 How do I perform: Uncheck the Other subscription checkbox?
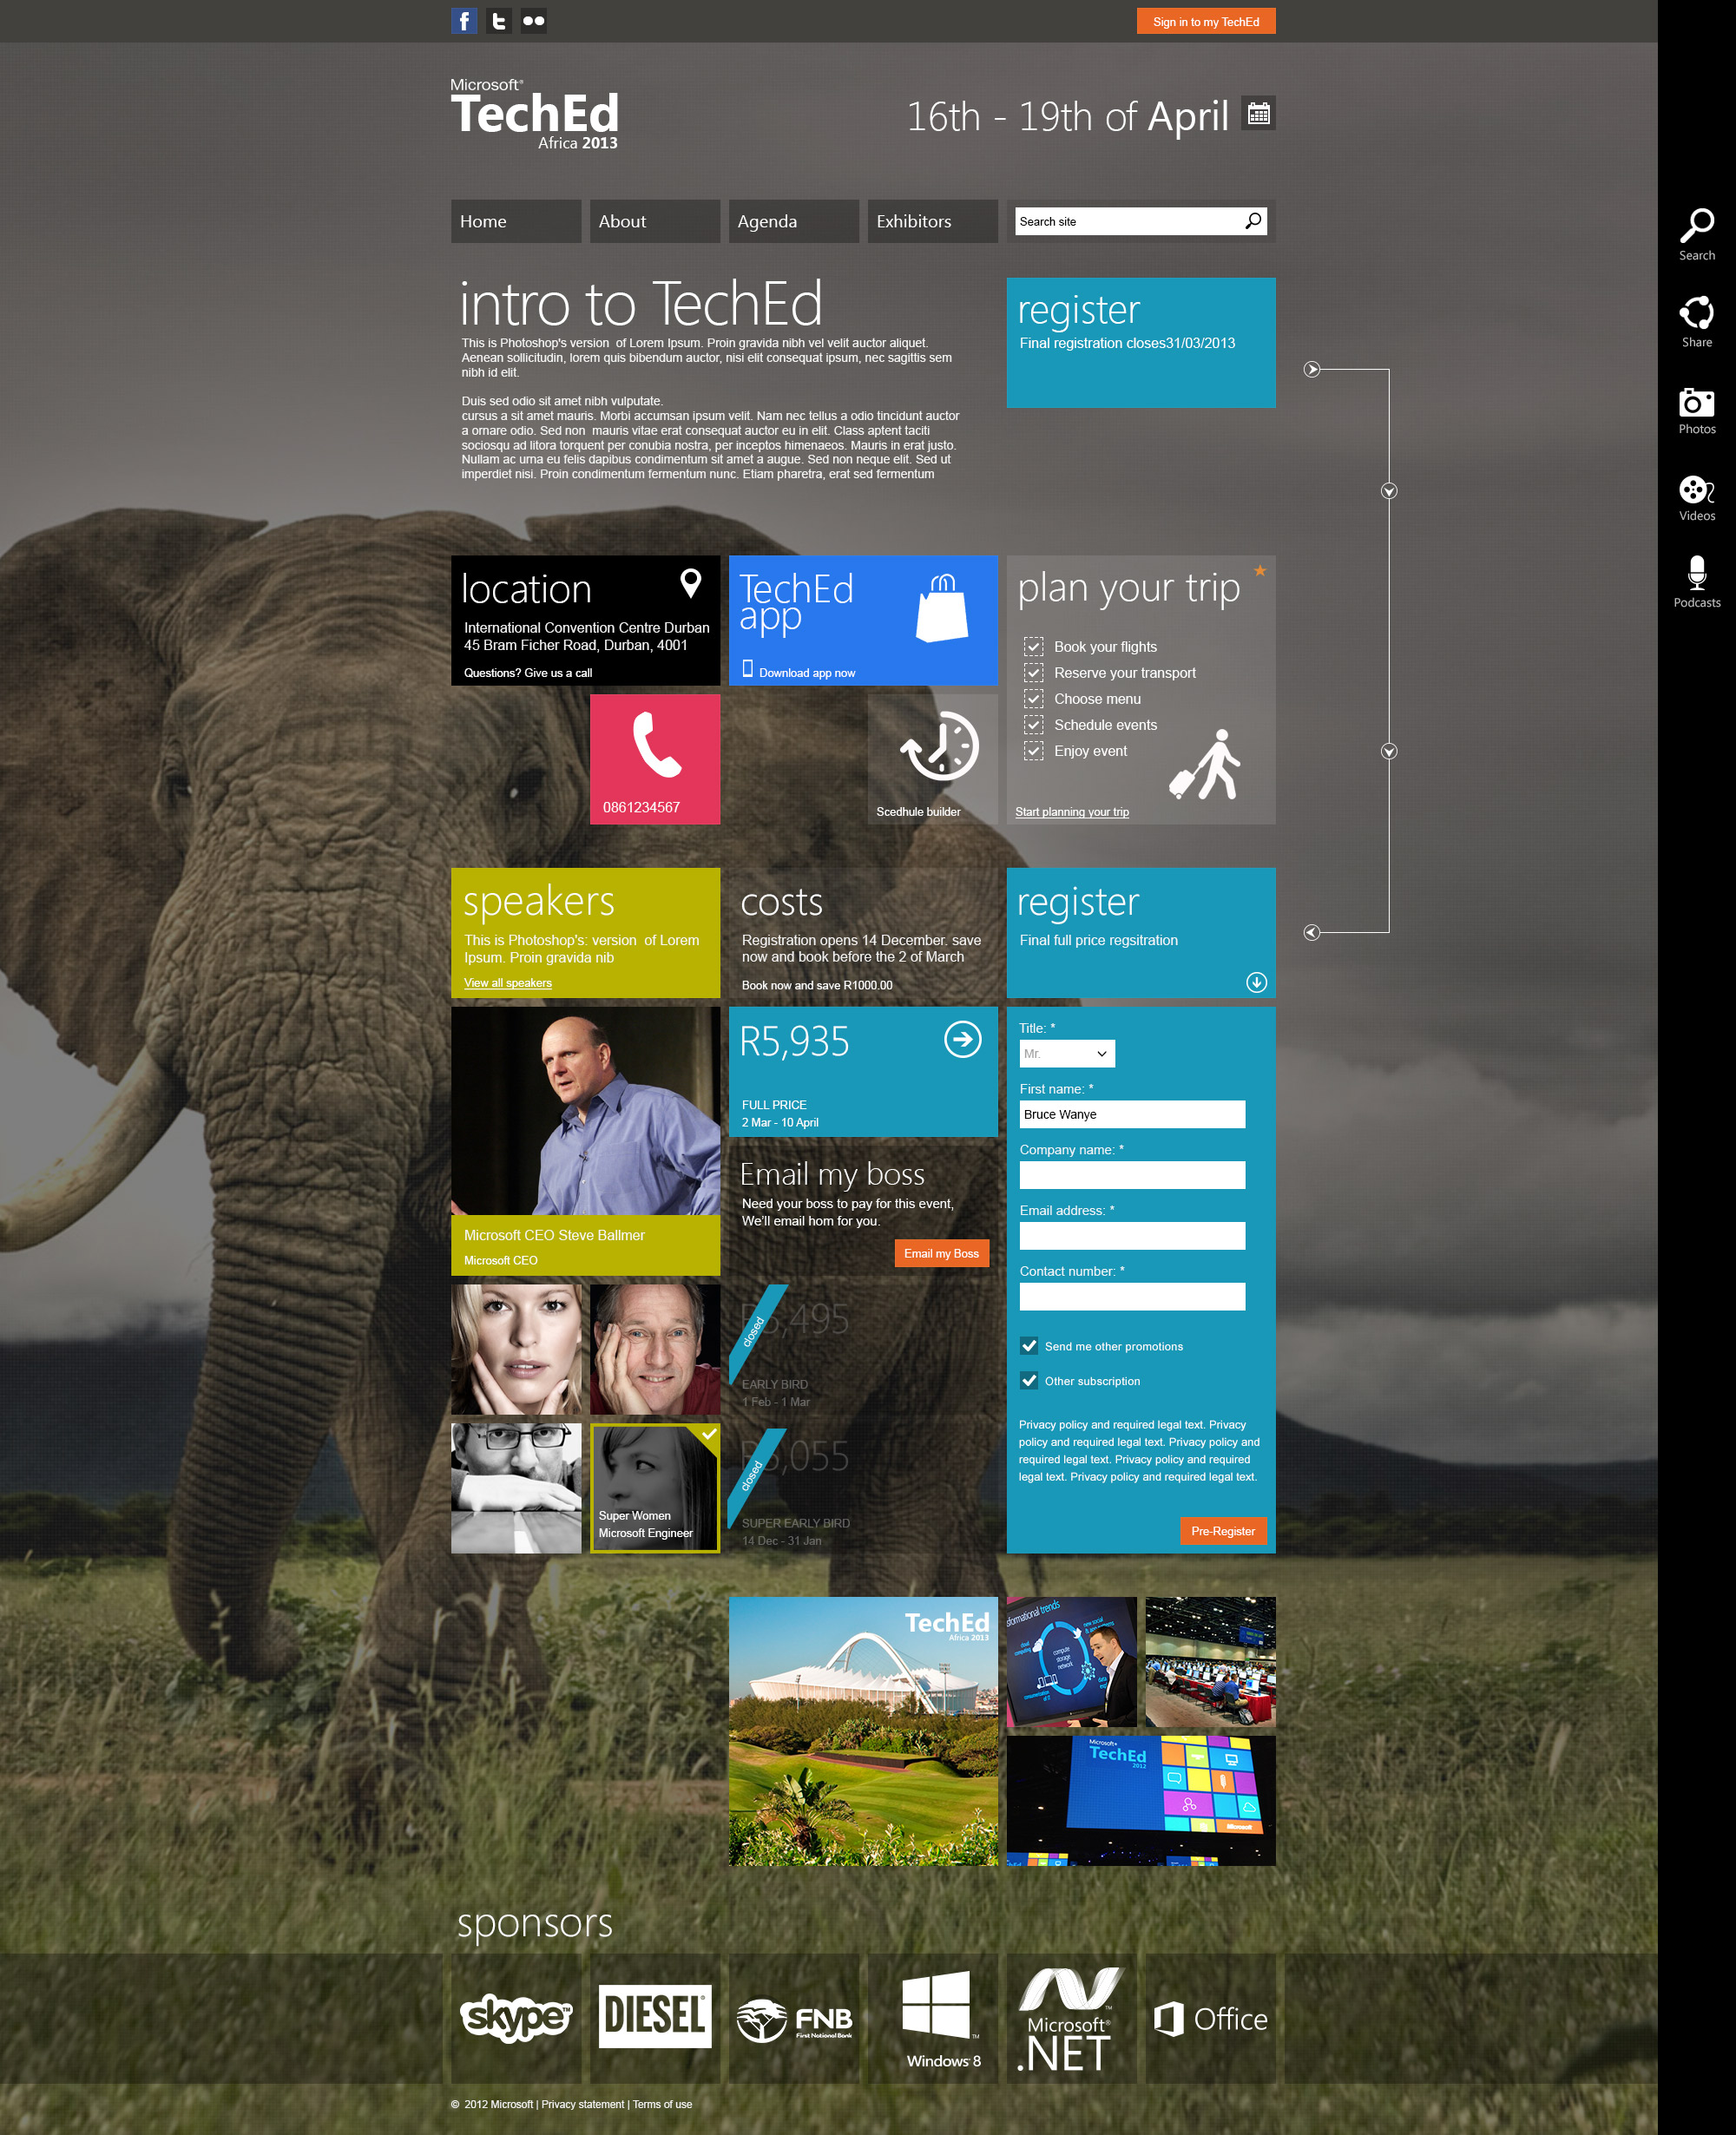tap(1029, 1380)
